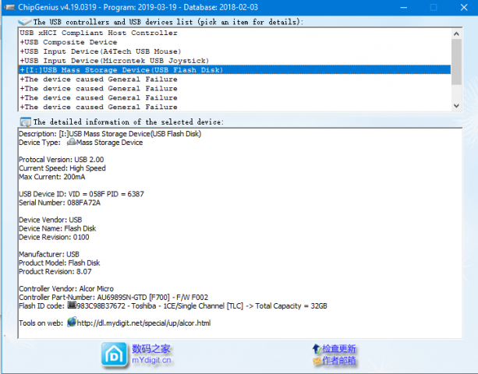The width and height of the screenshot is (478, 374).
Task: Click the author email envelope icon
Action: pos(317,361)
